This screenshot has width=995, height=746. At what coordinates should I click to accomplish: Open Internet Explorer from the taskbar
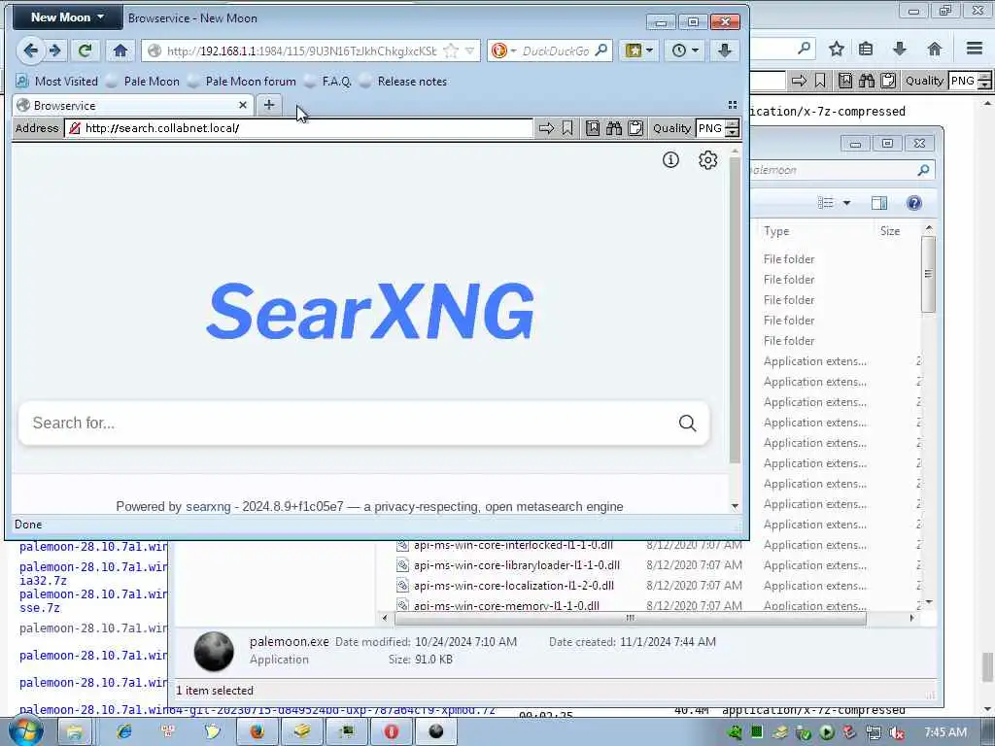click(123, 732)
